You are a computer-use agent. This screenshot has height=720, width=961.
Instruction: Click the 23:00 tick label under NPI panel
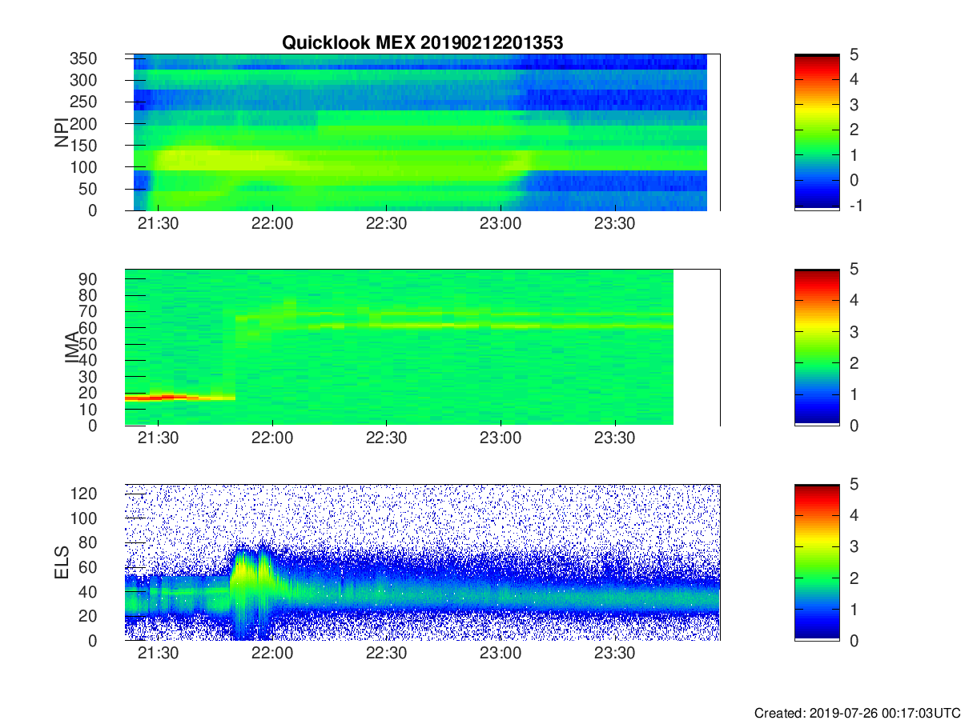[x=501, y=224]
